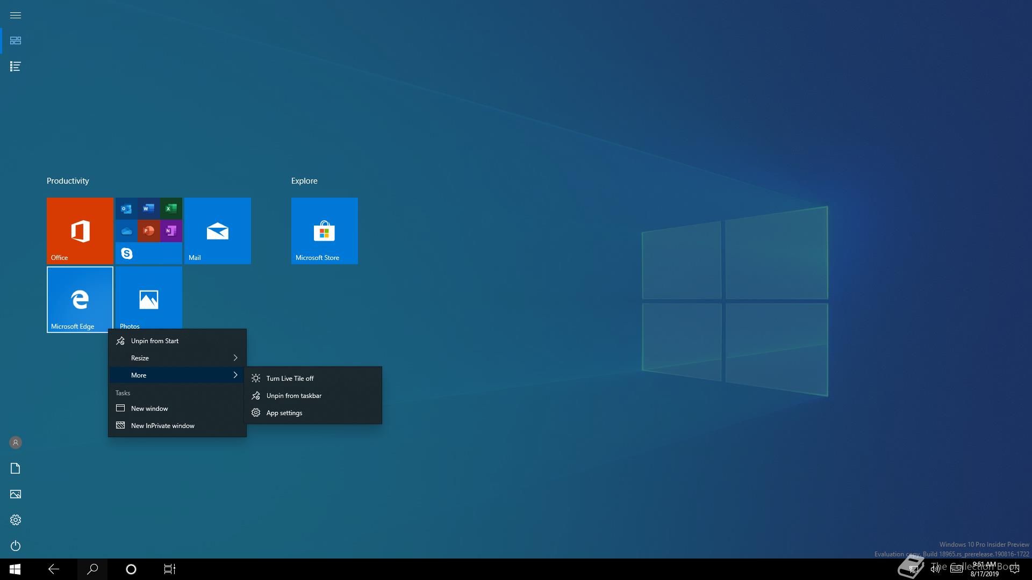Open the hamburger menu at top left
The height and width of the screenshot is (580, 1032).
pyautogui.click(x=16, y=15)
